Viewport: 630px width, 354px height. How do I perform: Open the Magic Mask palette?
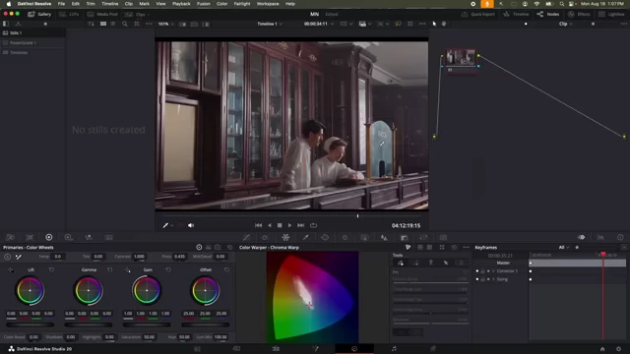[364, 237]
